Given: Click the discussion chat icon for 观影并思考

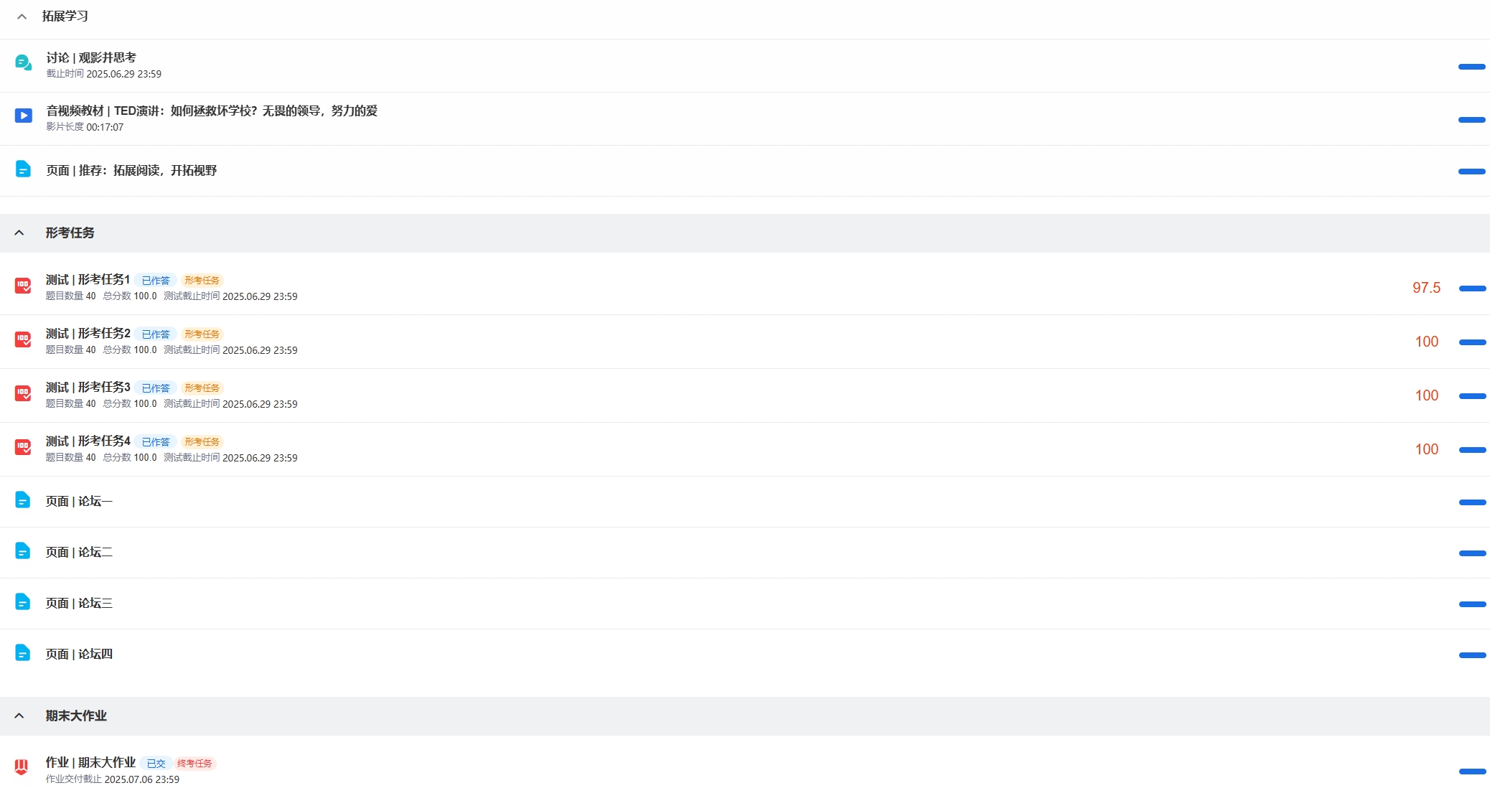Looking at the screenshot, I should 23,63.
